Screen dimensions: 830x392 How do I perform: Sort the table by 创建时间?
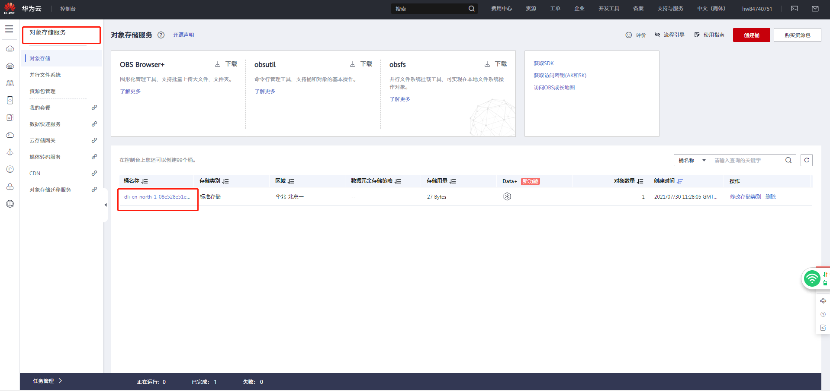coord(680,181)
